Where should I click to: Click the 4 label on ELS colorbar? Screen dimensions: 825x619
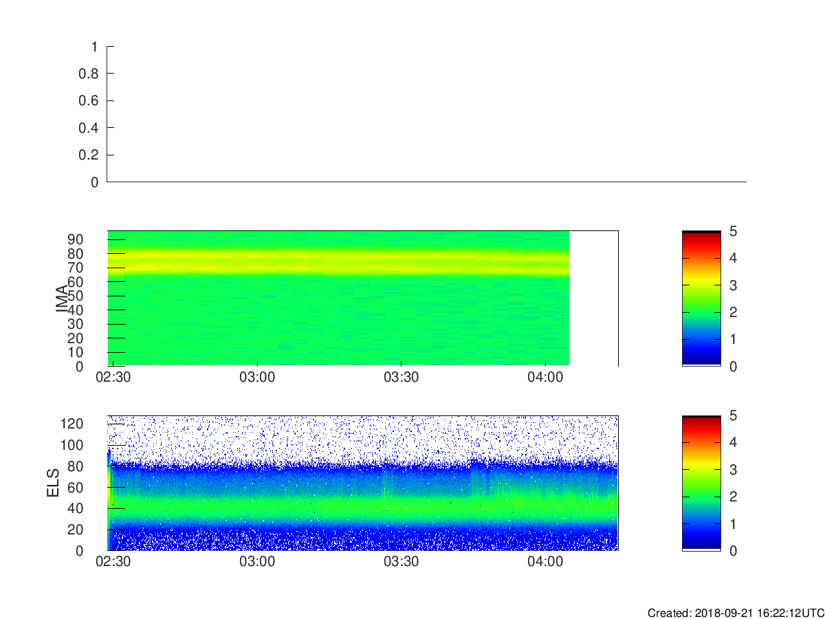[x=733, y=442]
